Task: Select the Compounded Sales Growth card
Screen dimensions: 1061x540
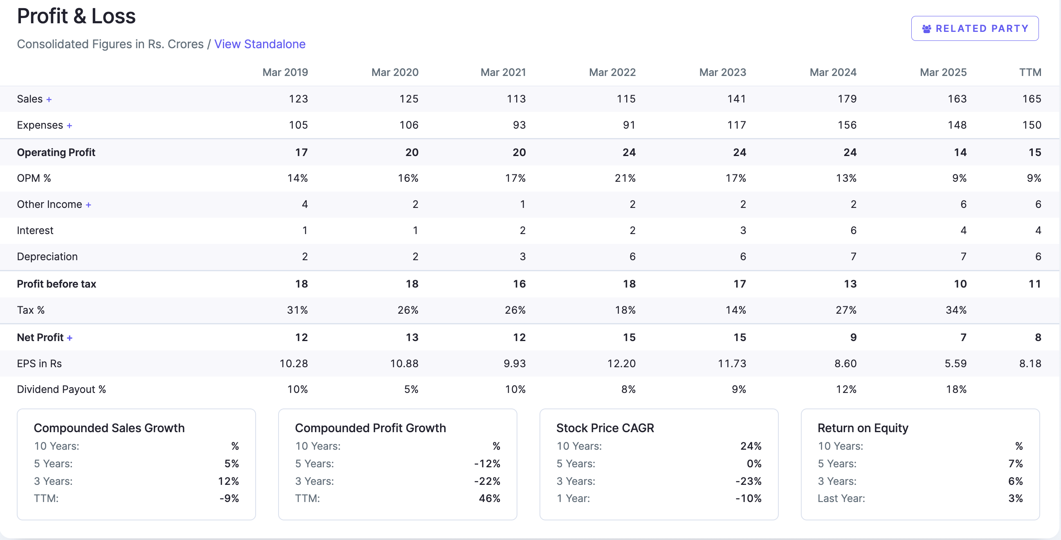Action: (x=136, y=464)
